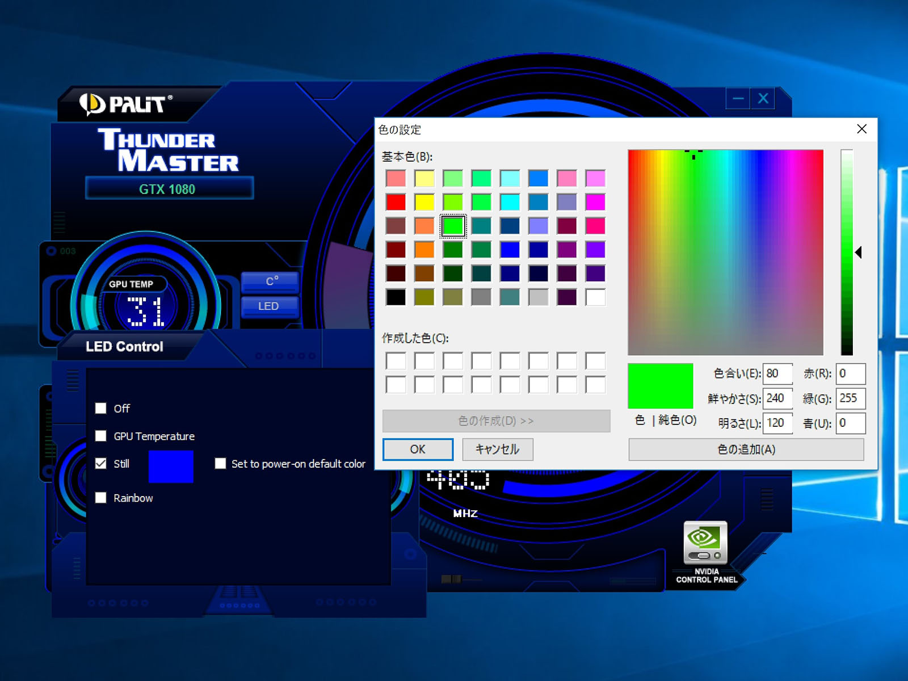The height and width of the screenshot is (681, 908).
Task: Minimize the ThunderMaster window
Action: click(738, 99)
